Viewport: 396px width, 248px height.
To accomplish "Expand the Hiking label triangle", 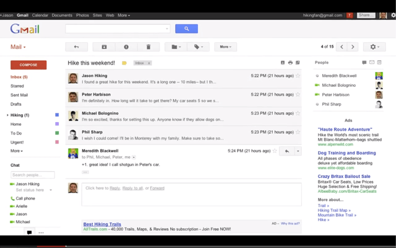I will 7,115.
